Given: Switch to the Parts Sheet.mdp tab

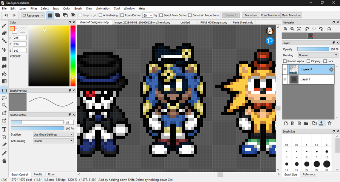Looking at the screenshot, I should pos(243,22).
